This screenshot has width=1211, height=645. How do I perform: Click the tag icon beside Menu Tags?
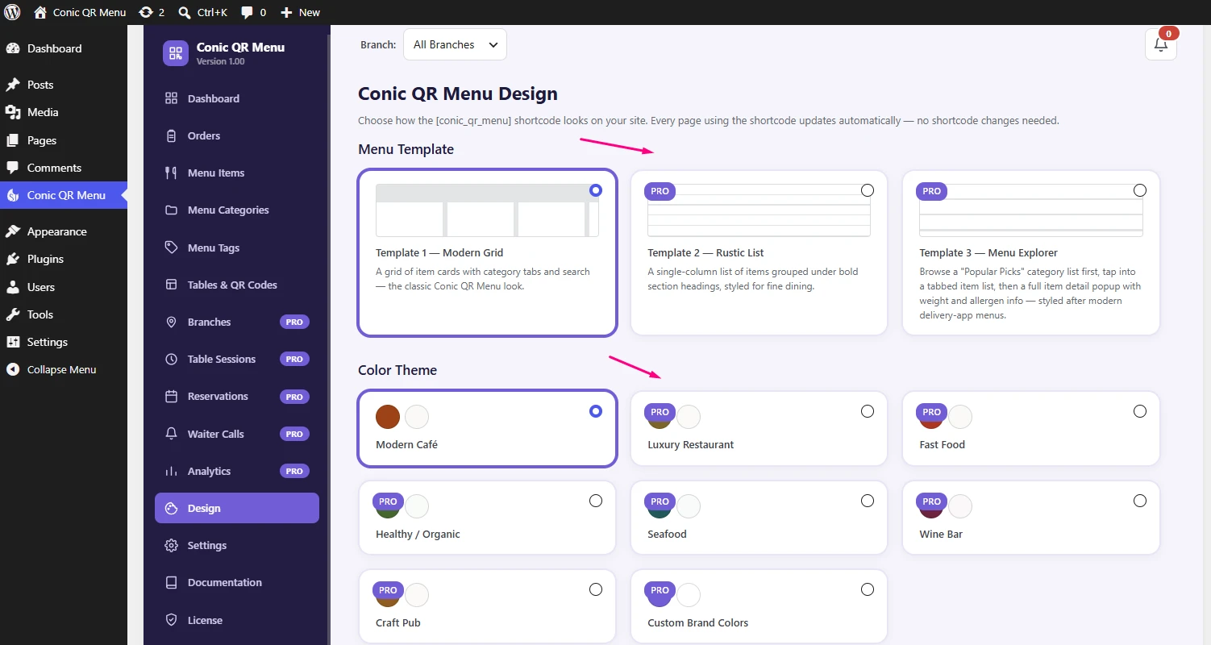[171, 248]
